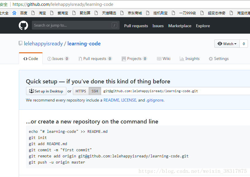This screenshot has width=250, height=177.
Task: Click the 'git init' command line
Action: pos(38,138)
